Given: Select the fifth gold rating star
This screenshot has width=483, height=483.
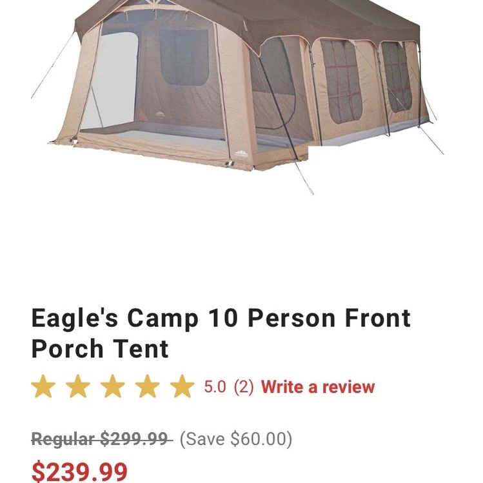Looking at the screenshot, I should tap(182, 386).
